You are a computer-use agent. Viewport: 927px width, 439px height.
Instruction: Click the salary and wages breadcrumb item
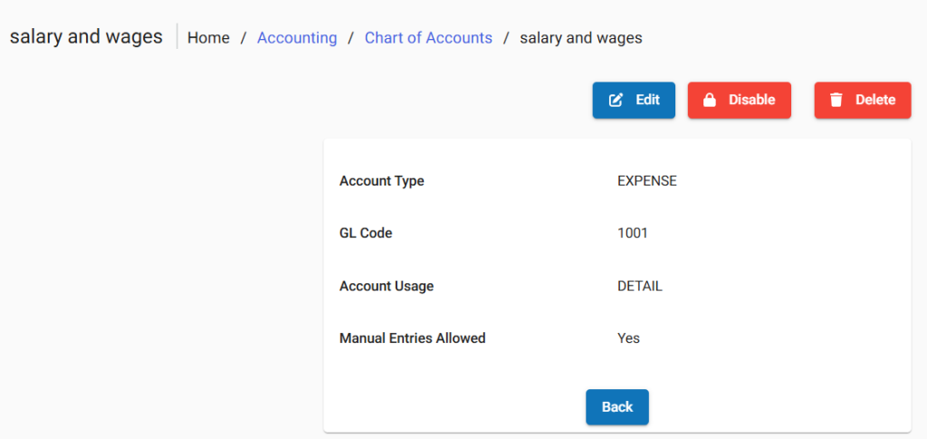(x=580, y=38)
